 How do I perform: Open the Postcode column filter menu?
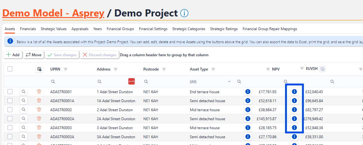tap(164, 69)
